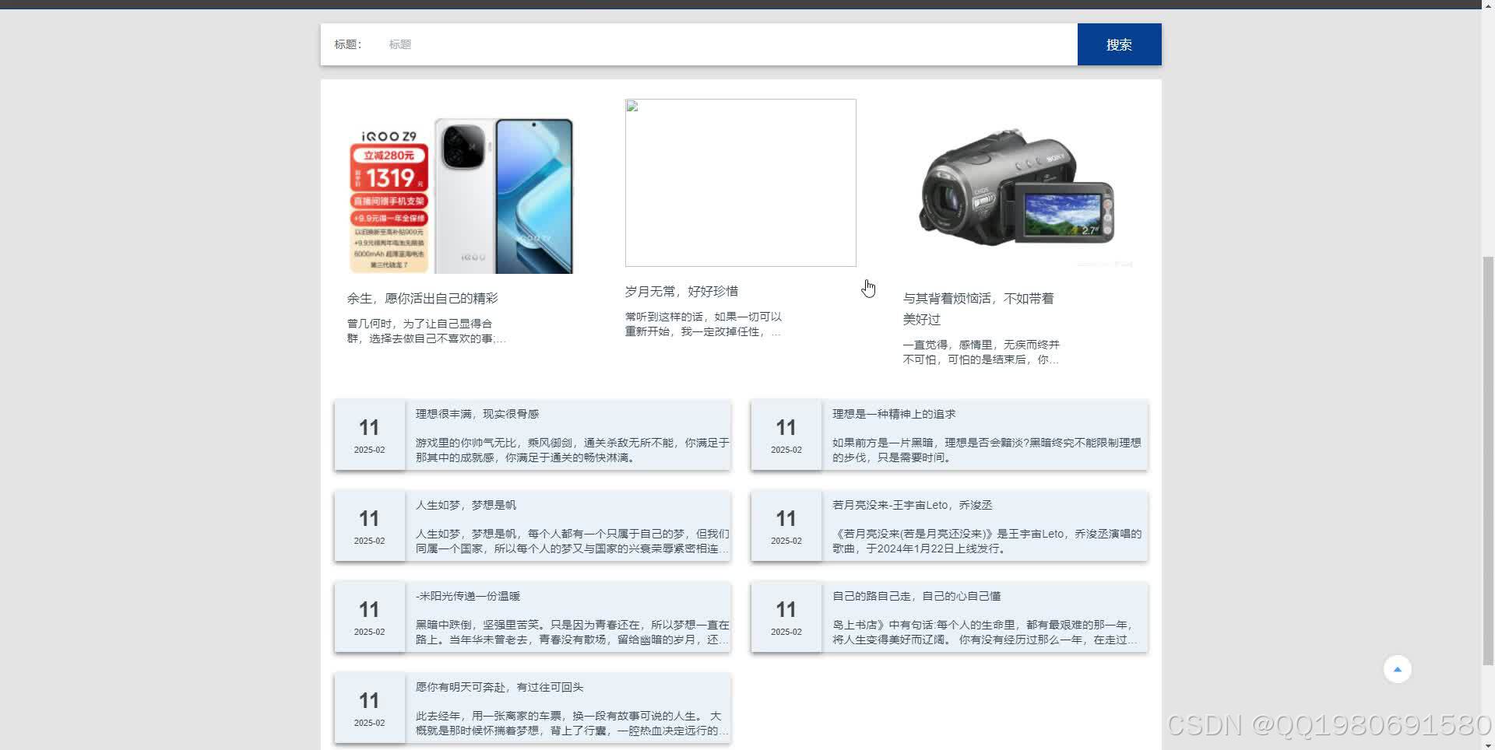Open article 人生如梦，梦想是帆
This screenshot has width=1495, height=750.
pyautogui.click(x=465, y=504)
